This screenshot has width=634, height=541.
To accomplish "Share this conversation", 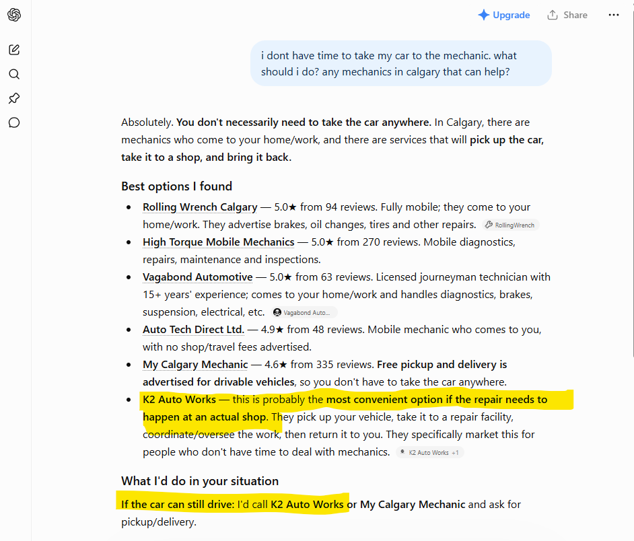I will [567, 15].
